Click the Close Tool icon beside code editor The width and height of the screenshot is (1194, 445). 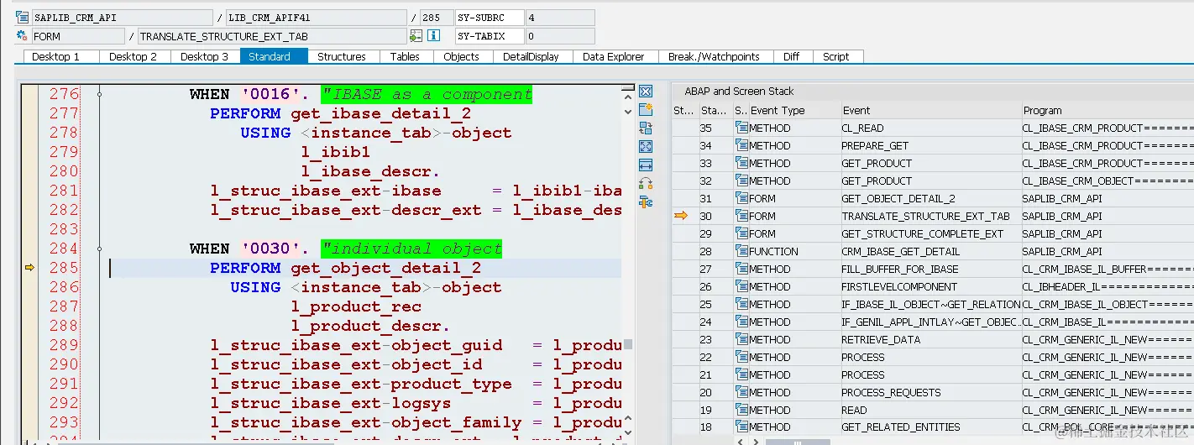[x=646, y=92]
